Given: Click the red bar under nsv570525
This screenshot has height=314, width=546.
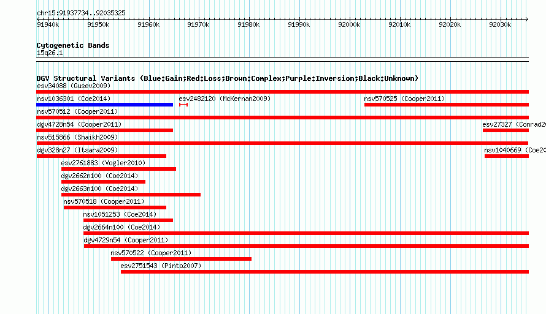Looking at the screenshot, I should (x=447, y=105).
